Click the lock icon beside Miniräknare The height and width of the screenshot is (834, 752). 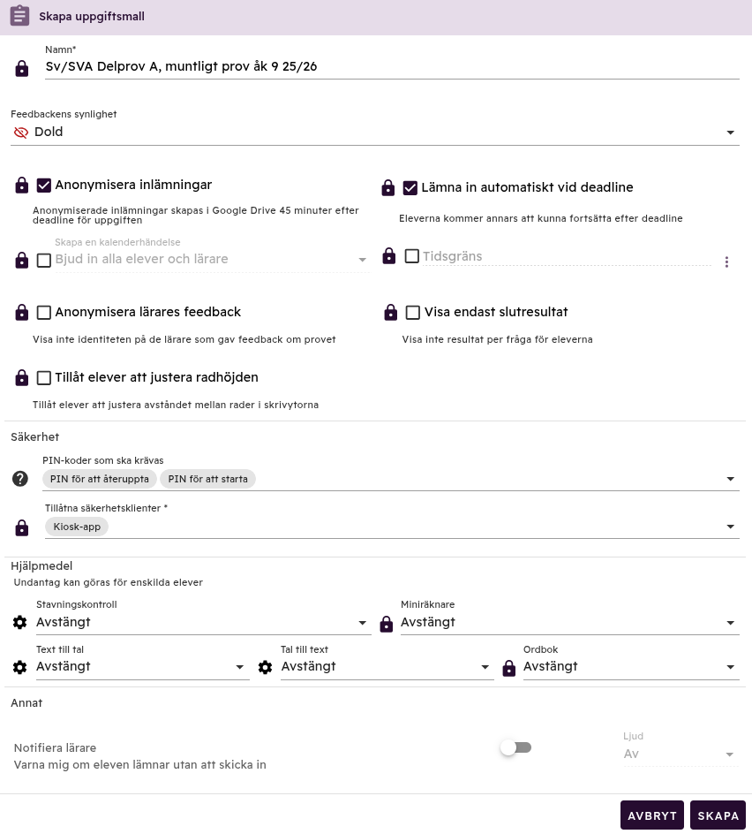386,625
